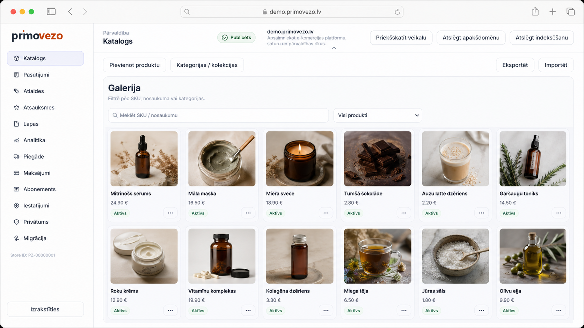
Task: Click the primovezo logo
Action: [x=37, y=36]
